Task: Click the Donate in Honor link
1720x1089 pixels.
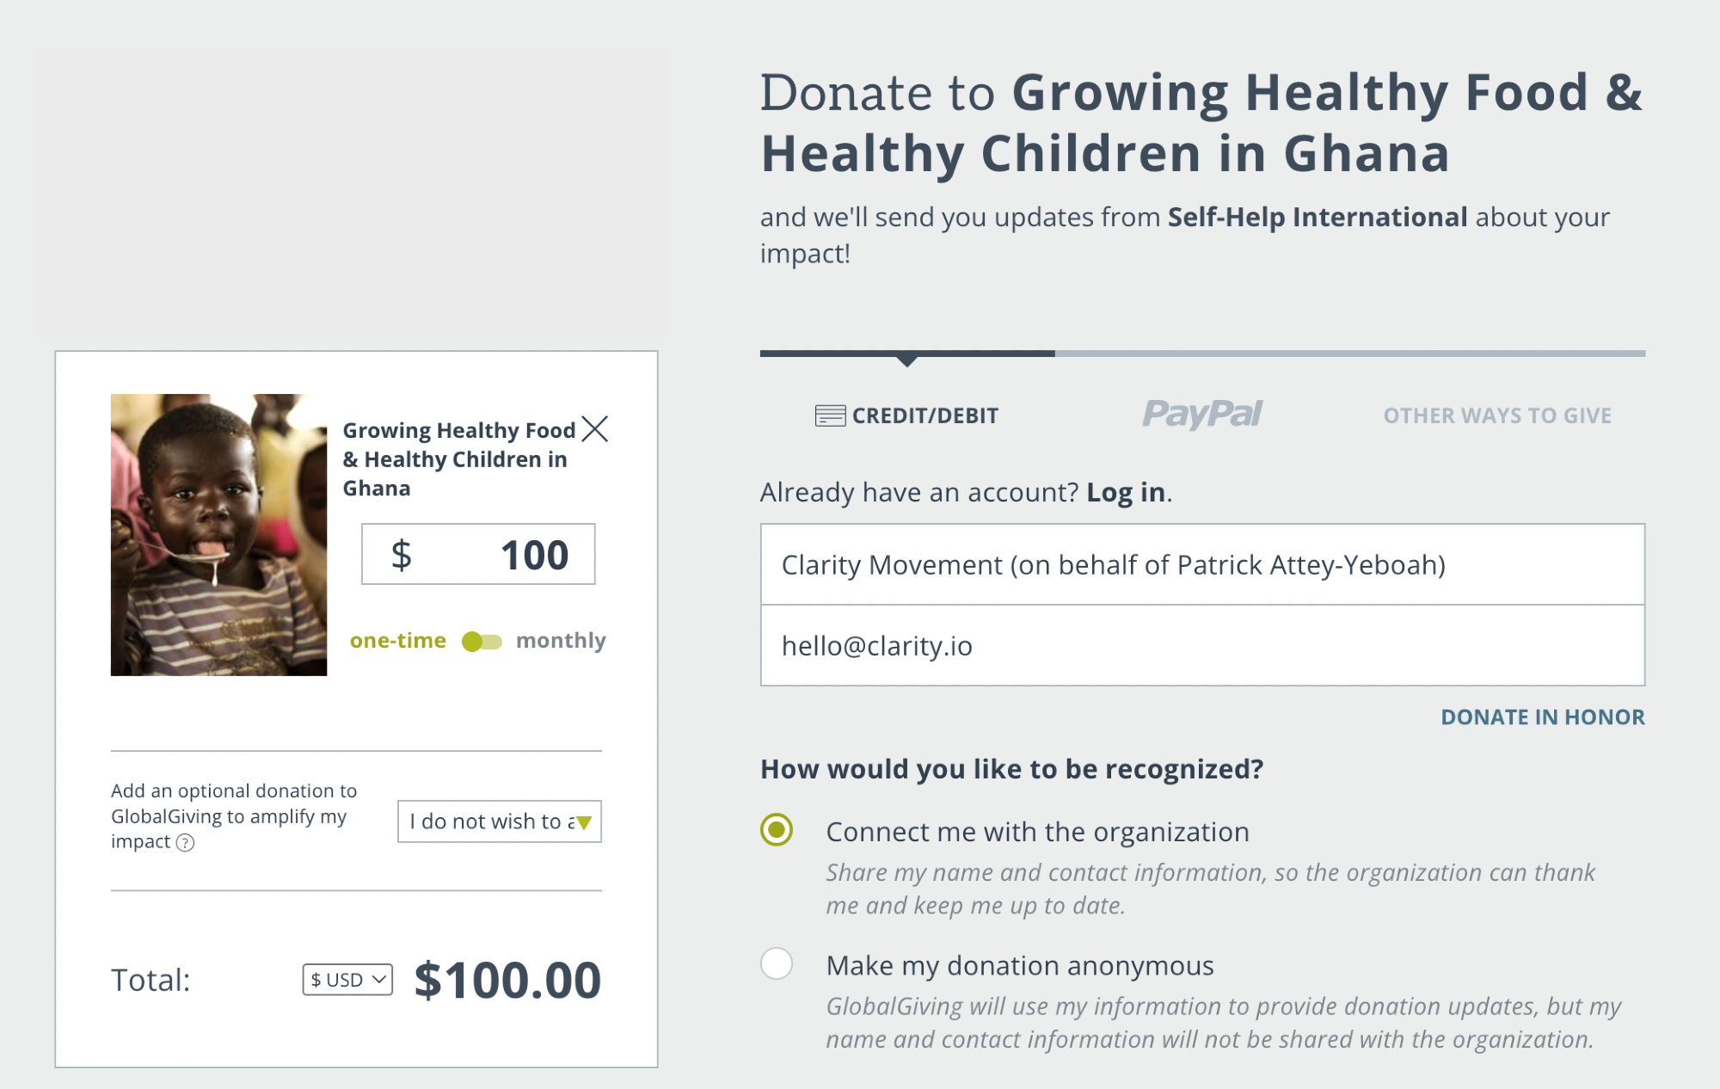Action: 1542,717
